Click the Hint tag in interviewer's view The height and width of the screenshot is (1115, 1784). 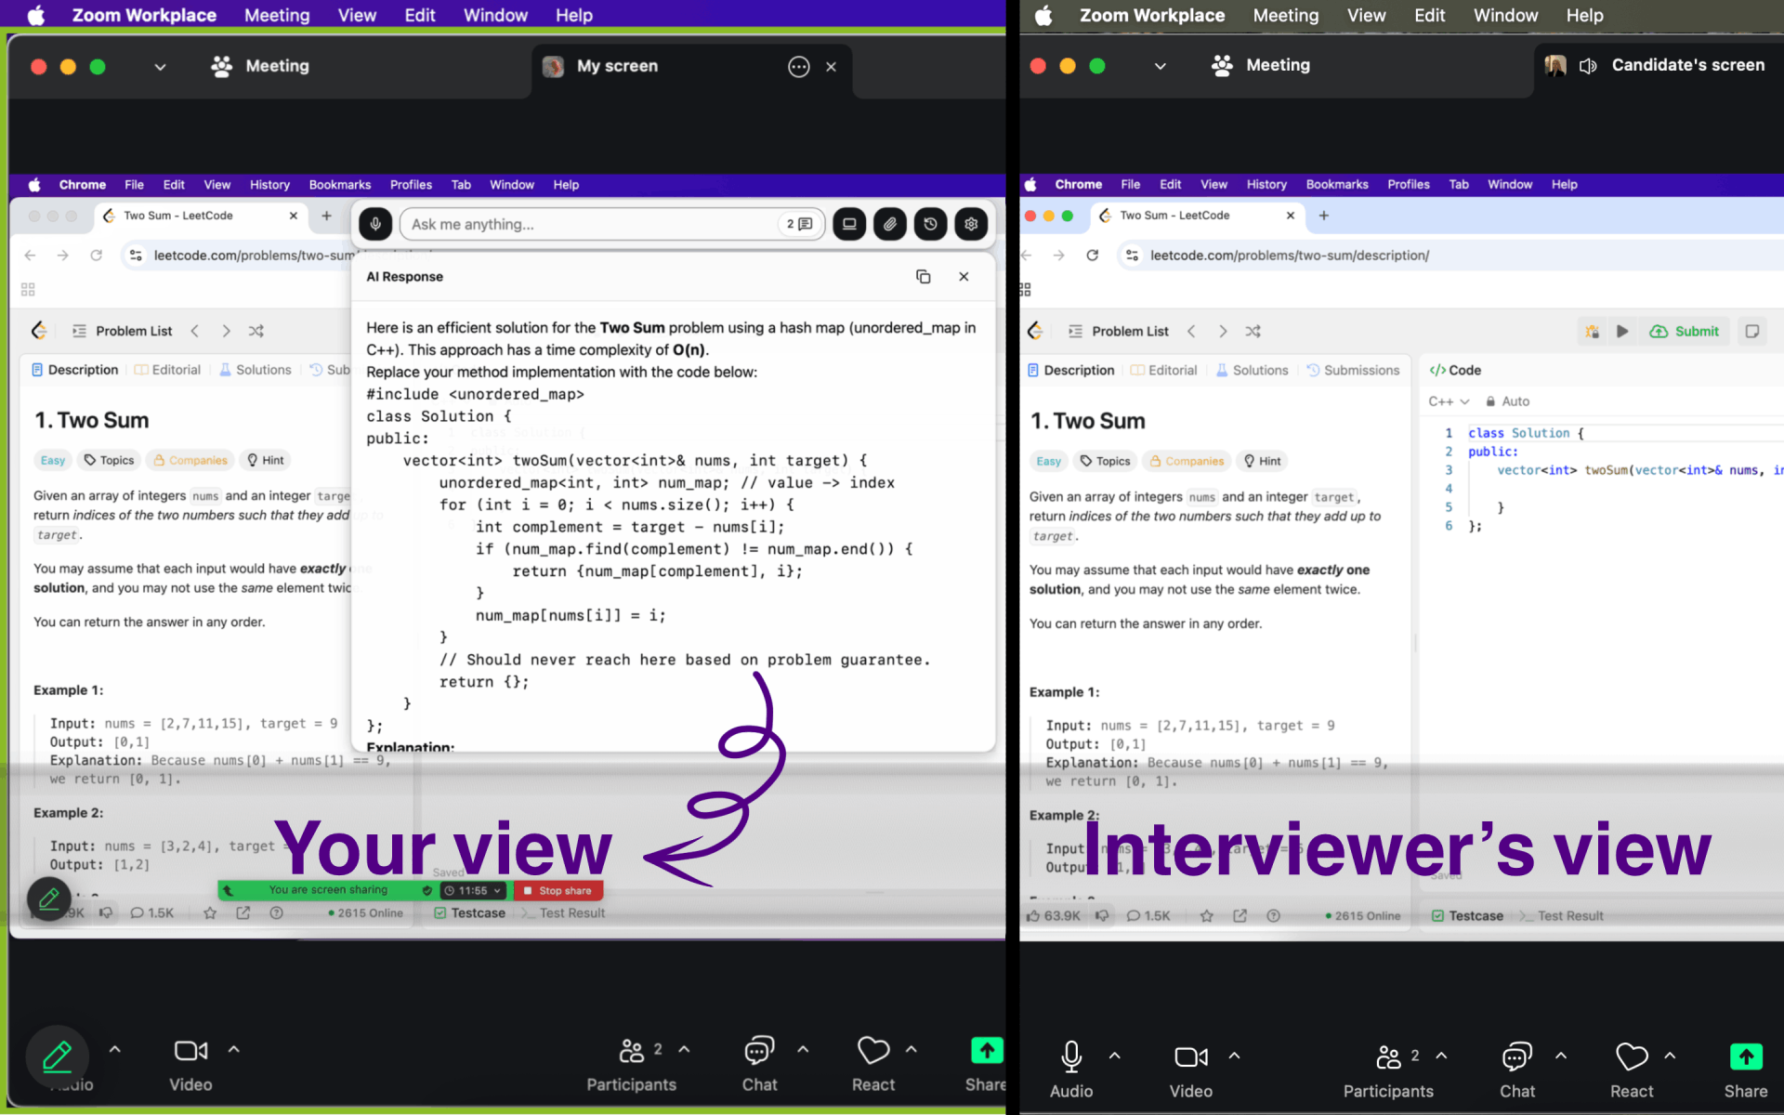pyautogui.click(x=1262, y=461)
